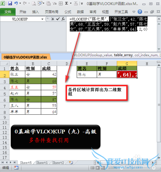Screen dimensions: 161x172
Task: Select cell A2 containing 张三
Action: [17, 74]
